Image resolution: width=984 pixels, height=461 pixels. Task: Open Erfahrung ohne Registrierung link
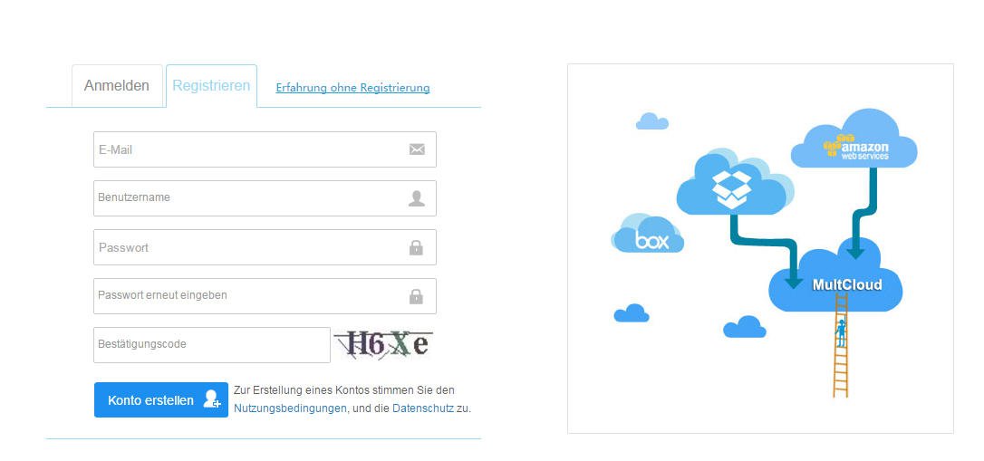pyautogui.click(x=352, y=88)
